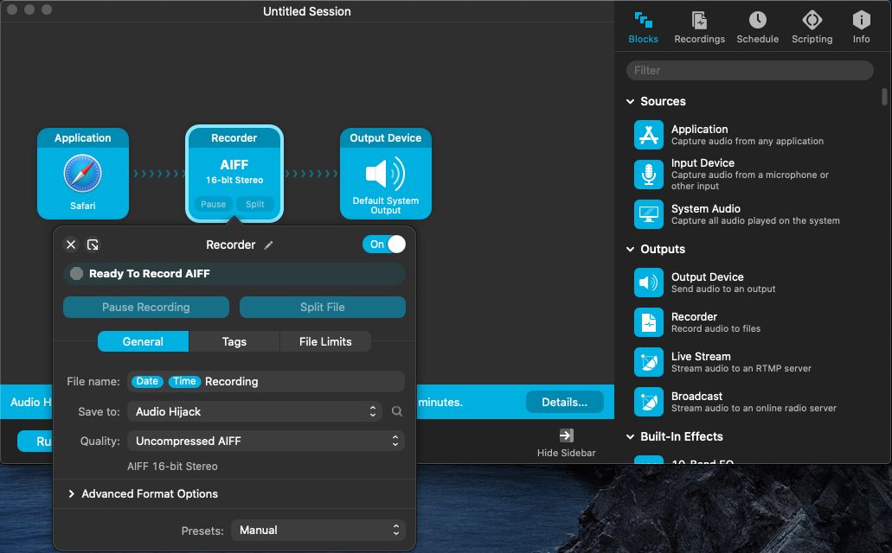Click the Filter search field
Image resolution: width=892 pixels, height=553 pixels.
pos(750,71)
